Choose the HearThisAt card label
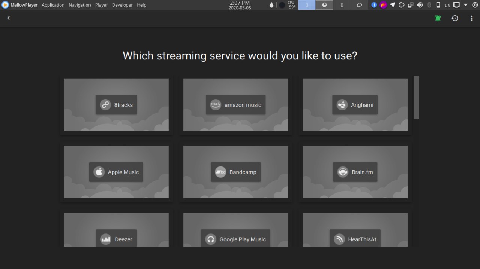Screen dimensions: 480x269 coord(362,239)
